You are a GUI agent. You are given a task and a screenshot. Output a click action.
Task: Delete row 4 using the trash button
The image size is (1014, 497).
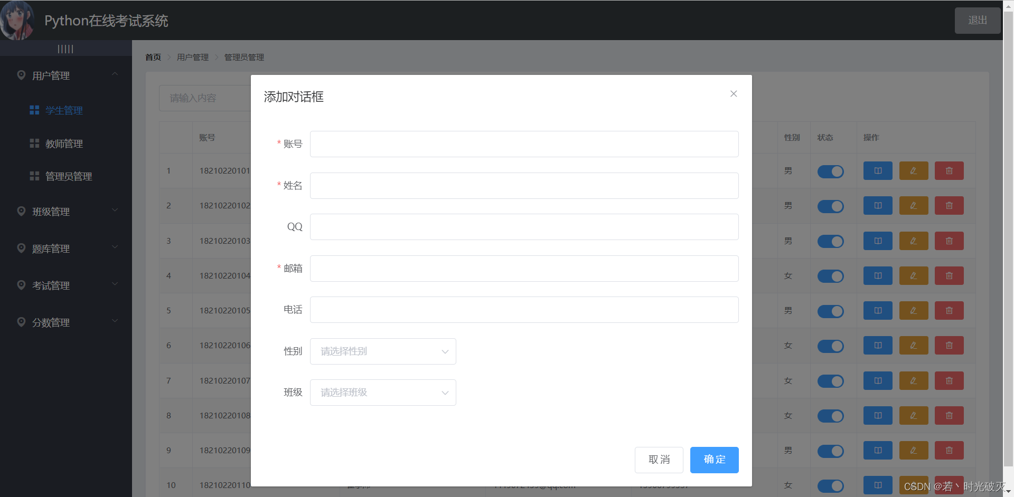click(949, 276)
